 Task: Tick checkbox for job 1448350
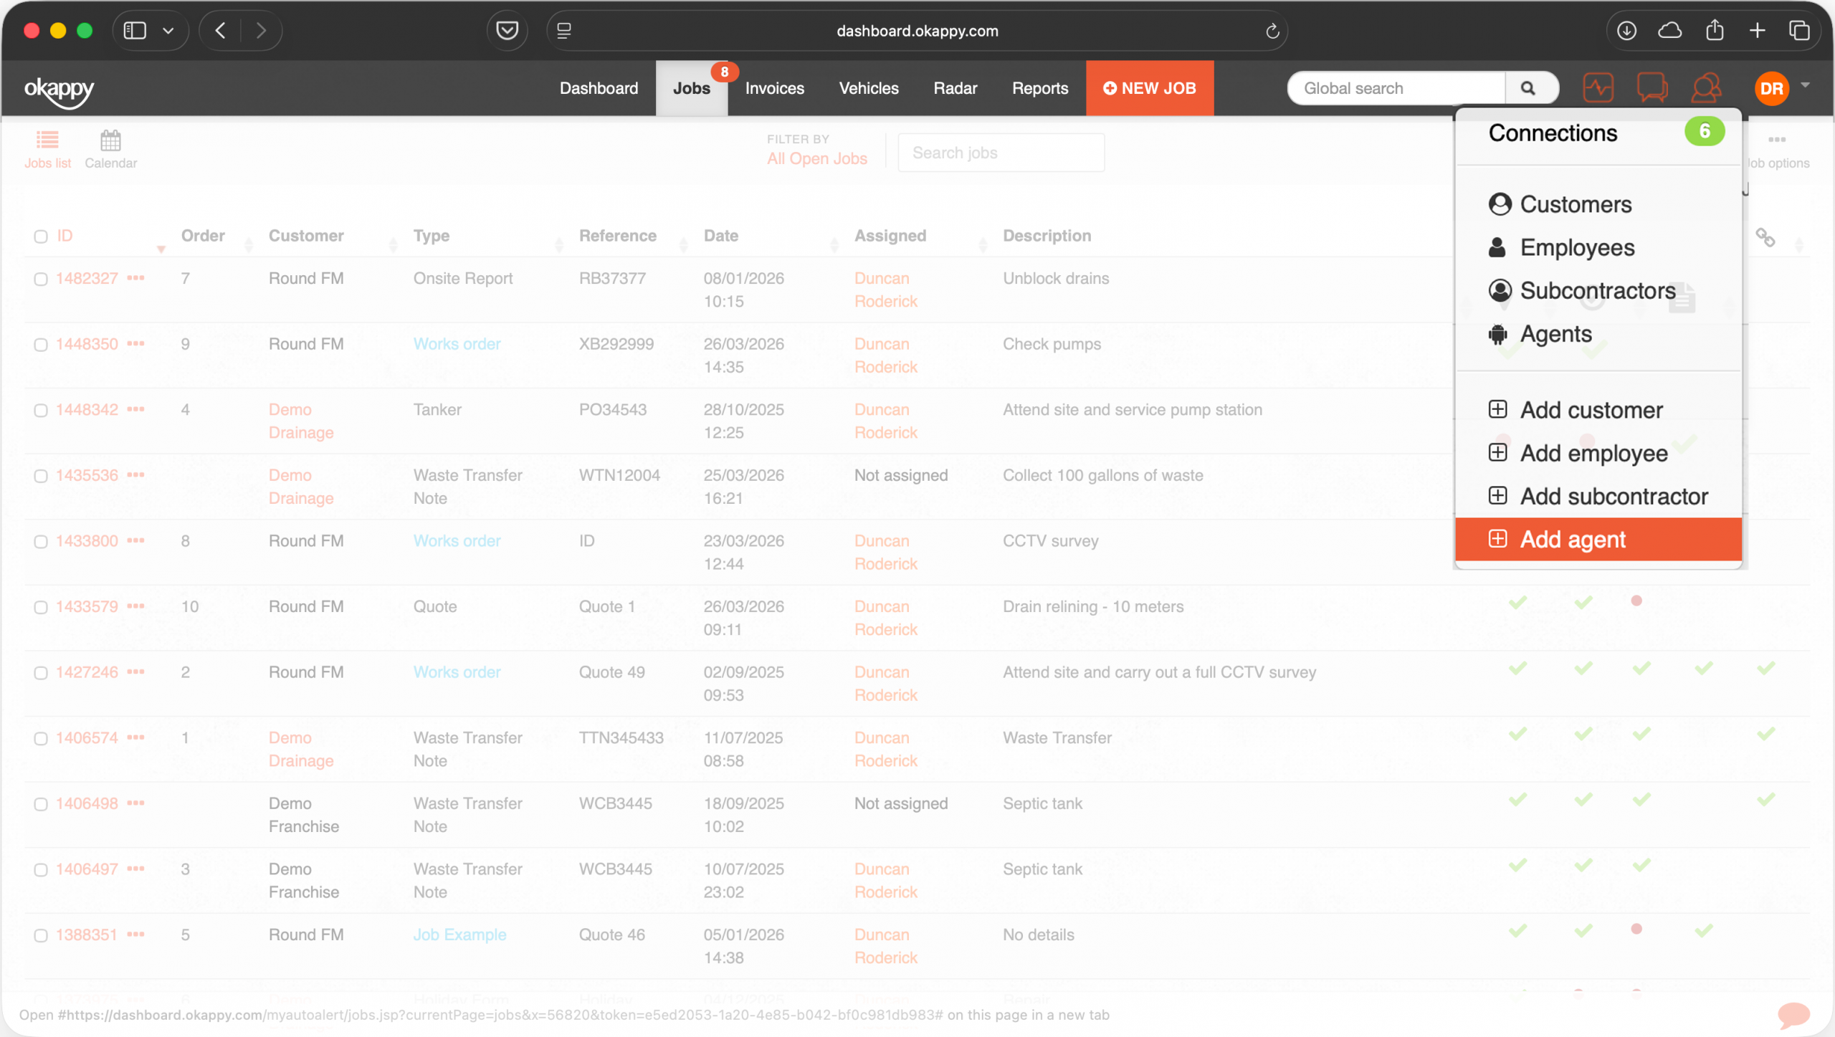pyautogui.click(x=41, y=345)
